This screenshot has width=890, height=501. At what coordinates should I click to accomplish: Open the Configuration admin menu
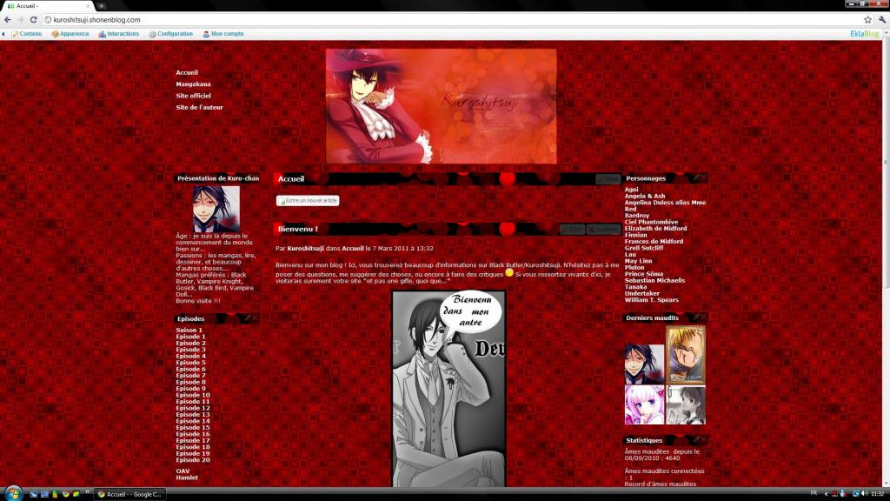(171, 34)
